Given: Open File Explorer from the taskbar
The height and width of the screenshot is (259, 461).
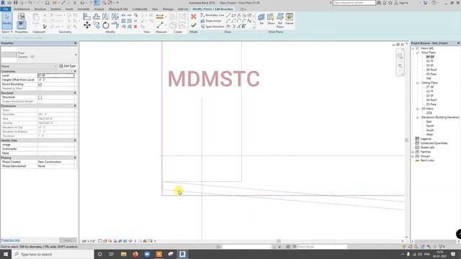Looking at the screenshot, I should (123, 254).
